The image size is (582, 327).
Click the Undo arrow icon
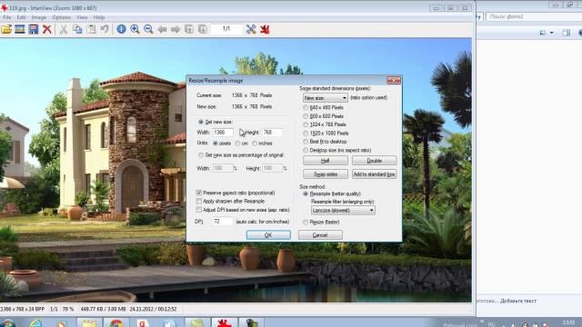click(x=105, y=29)
